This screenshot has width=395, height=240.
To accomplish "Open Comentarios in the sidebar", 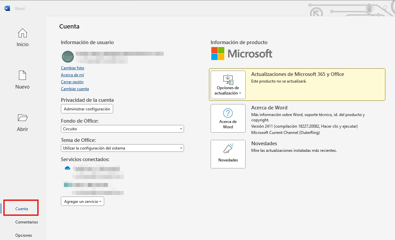I will [x=26, y=222].
